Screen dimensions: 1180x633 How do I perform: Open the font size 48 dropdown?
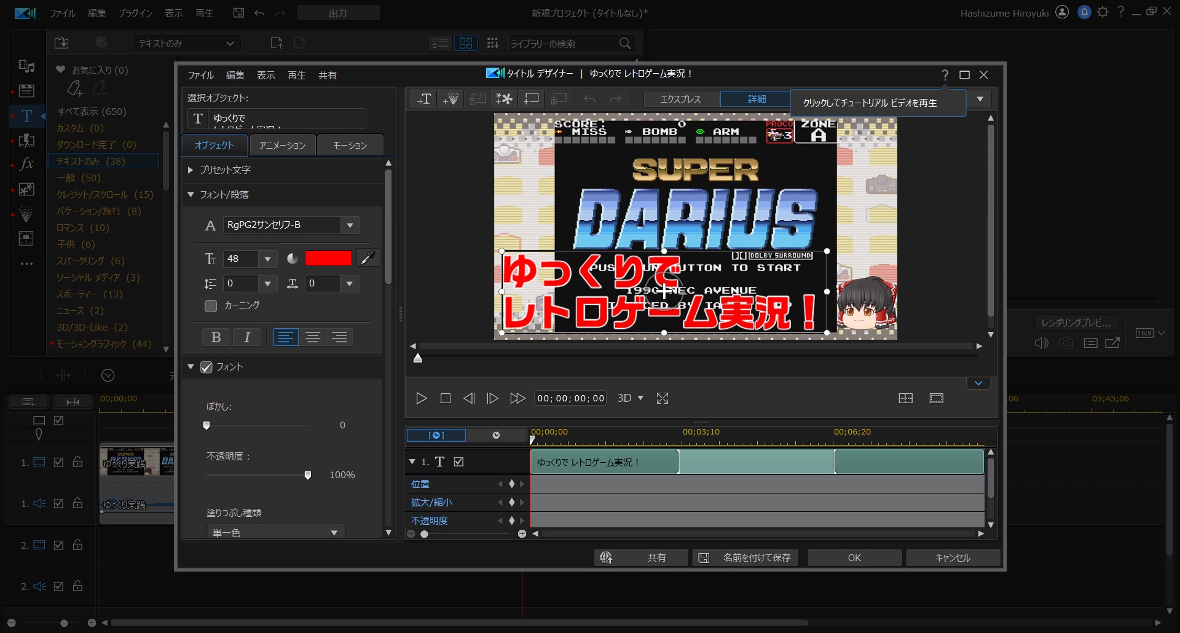(267, 259)
